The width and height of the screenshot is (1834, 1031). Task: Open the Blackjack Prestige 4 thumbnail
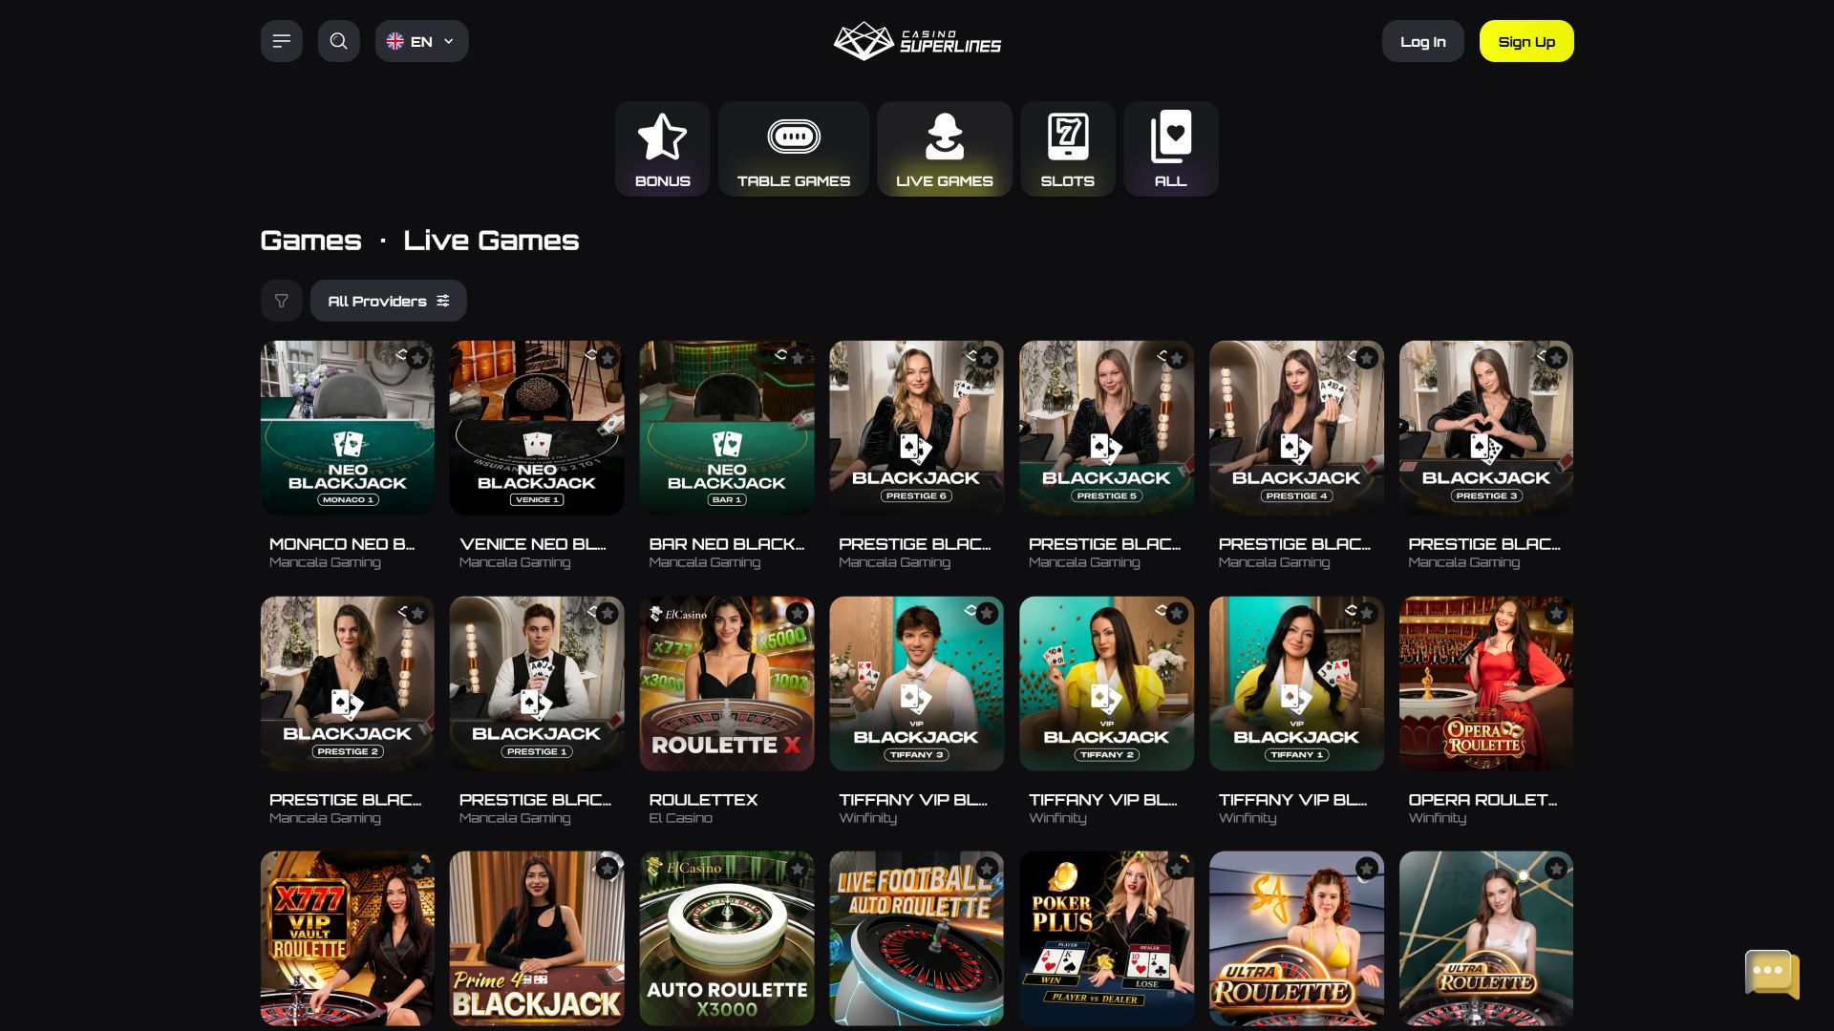coord(1296,428)
